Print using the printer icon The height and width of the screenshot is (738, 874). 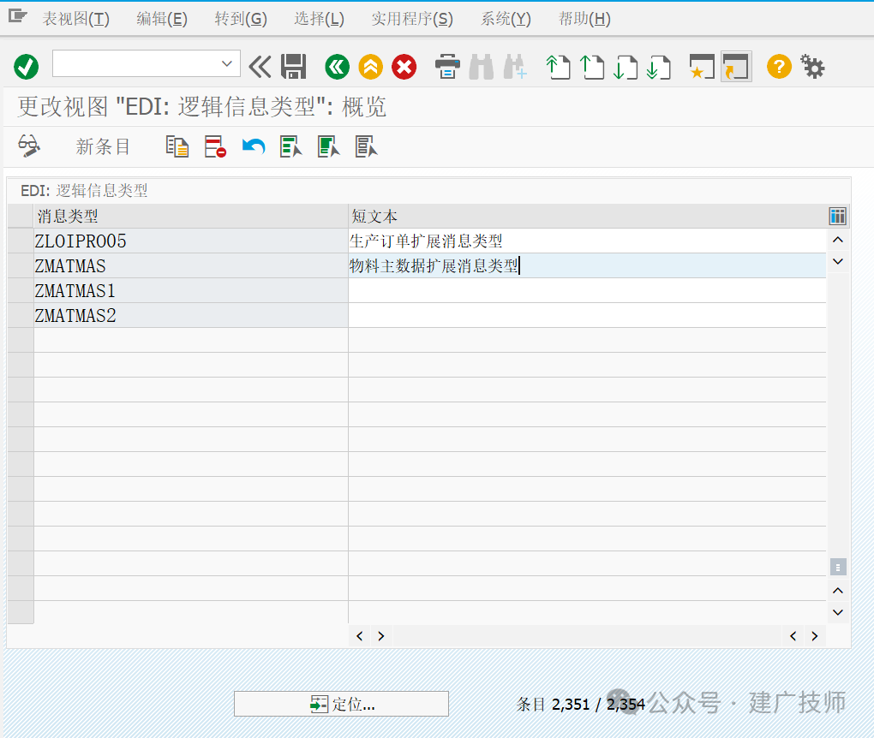click(x=447, y=68)
